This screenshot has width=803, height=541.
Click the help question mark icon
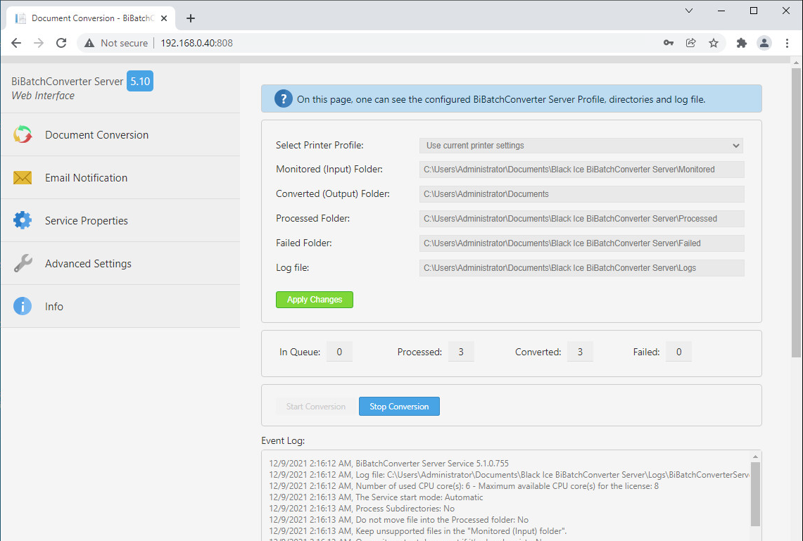coord(283,99)
